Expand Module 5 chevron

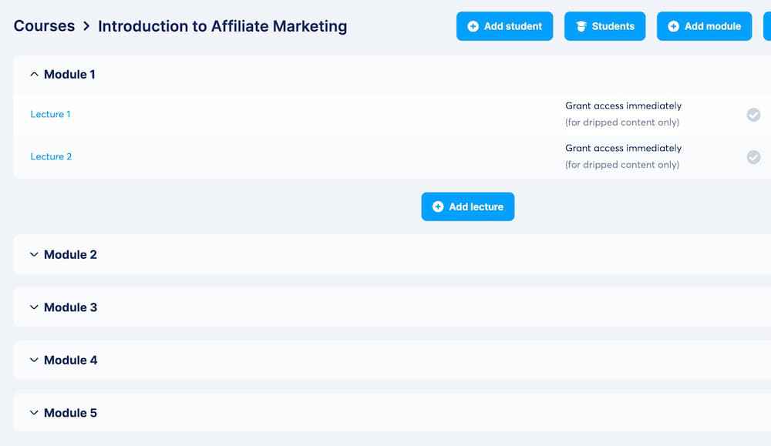click(x=34, y=413)
